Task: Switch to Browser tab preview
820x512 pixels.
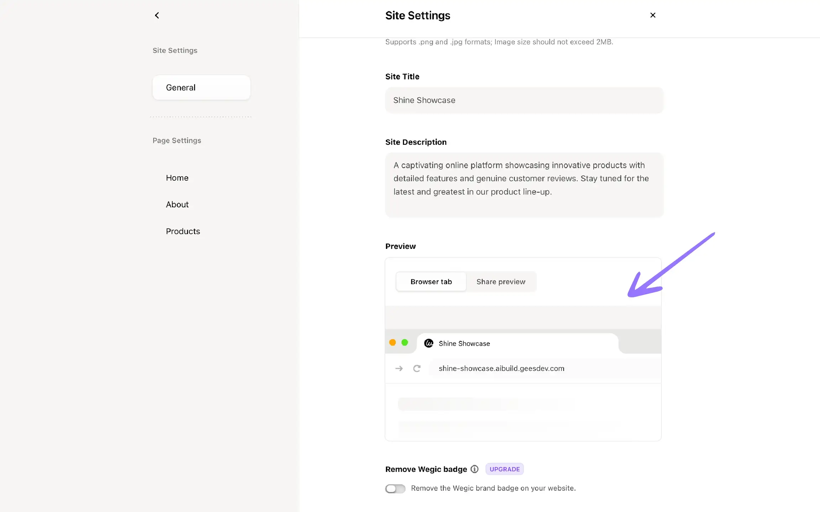Action: click(x=431, y=282)
